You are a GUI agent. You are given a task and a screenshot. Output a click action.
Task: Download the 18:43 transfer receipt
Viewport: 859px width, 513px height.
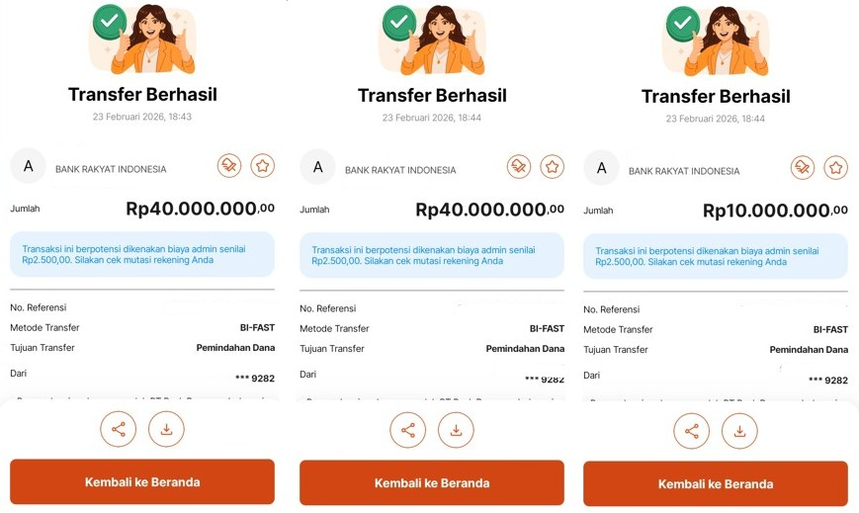(166, 429)
